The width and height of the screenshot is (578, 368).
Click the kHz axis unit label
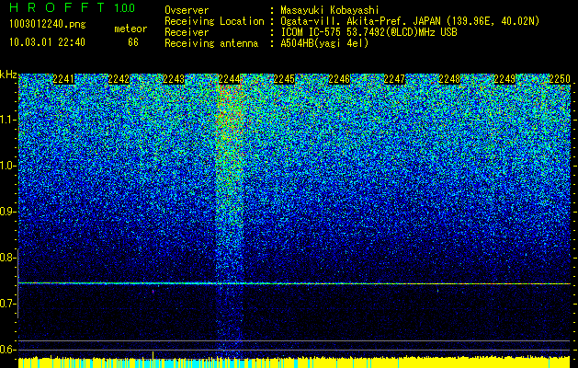tap(8, 75)
